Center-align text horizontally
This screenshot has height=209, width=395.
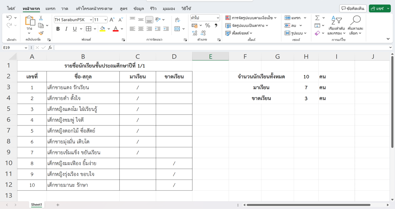pyautogui.click(x=141, y=29)
